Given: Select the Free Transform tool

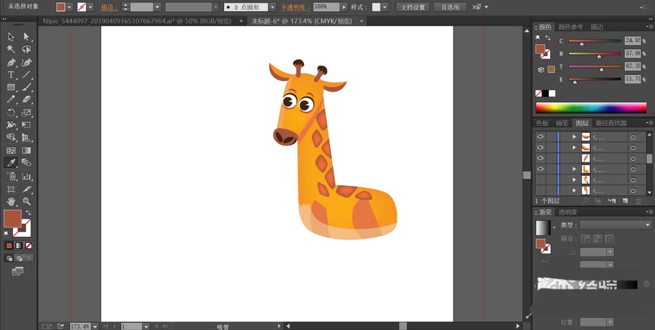Looking at the screenshot, I should point(27,124).
